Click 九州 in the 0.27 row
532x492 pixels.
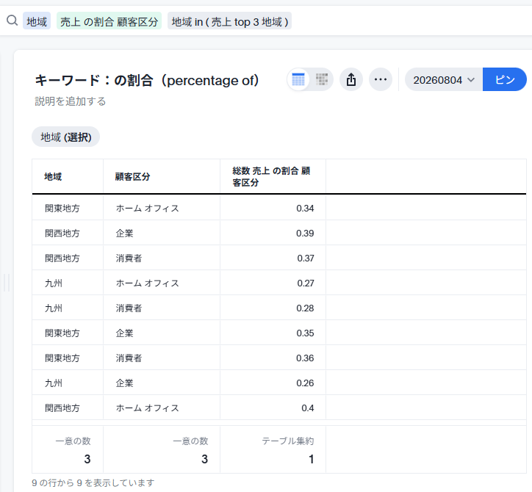point(54,283)
